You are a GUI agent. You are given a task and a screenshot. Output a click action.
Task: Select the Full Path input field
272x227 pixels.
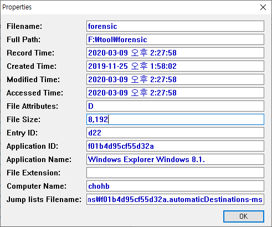pos(175,39)
